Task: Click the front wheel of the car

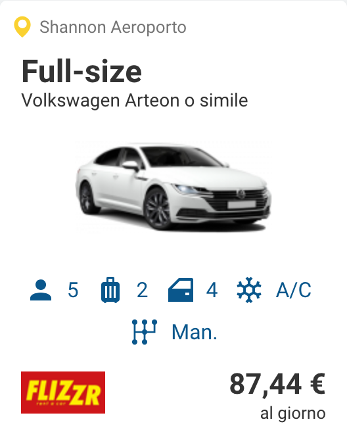Action: coord(158,209)
